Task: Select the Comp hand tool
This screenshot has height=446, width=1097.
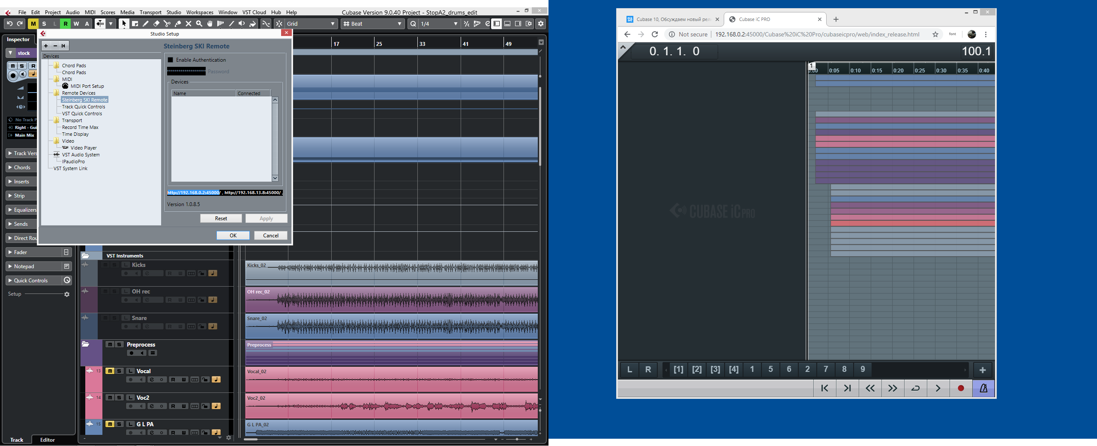Action: [x=210, y=24]
